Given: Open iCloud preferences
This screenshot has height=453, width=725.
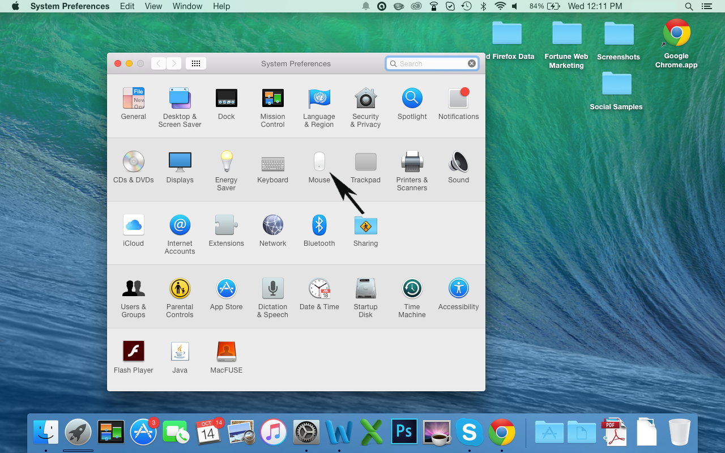Looking at the screenshot, I should coord(133,225).
